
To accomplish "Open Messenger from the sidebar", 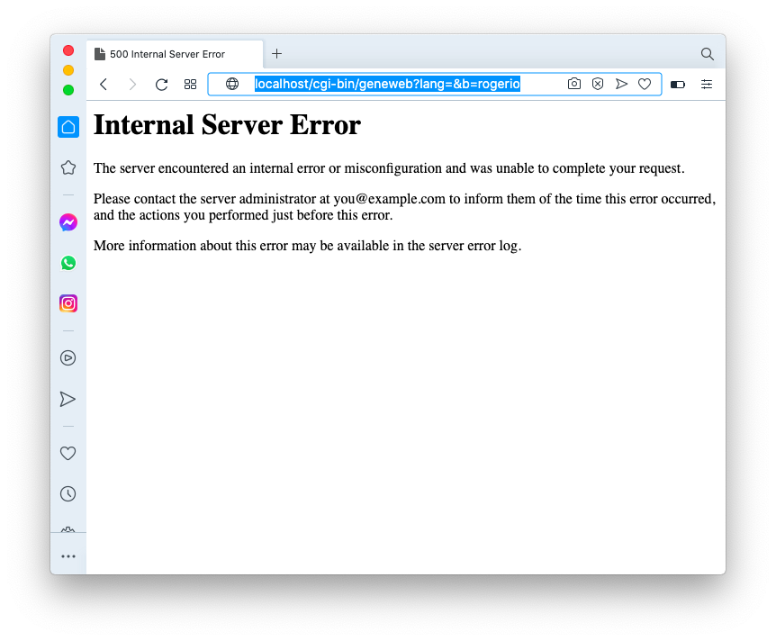I will (68, 222).
